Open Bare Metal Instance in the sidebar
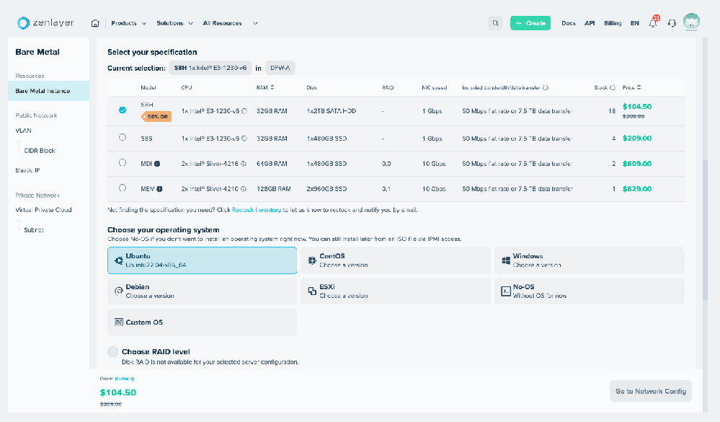The height and width of the screenshot is (422, 720). point(49,91)
